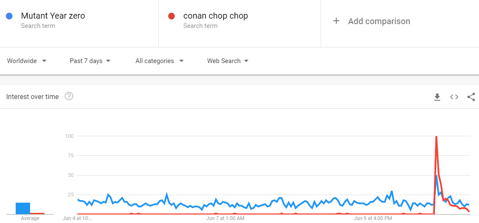Edit the conan chop chop search term

coord(216,16)
